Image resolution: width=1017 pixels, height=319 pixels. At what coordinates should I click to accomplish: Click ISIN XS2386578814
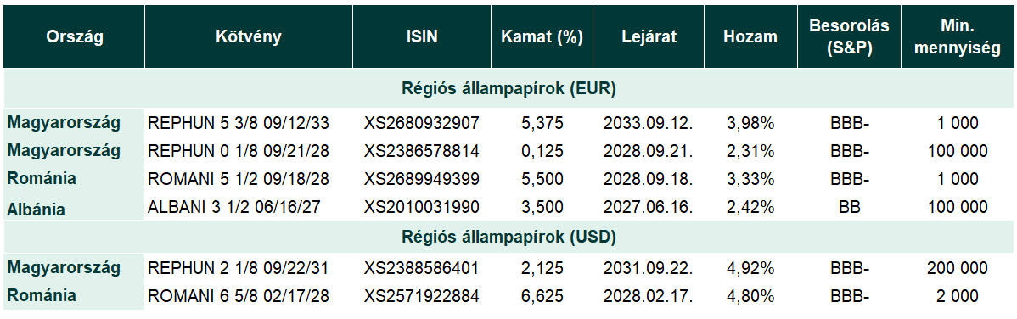422,151
